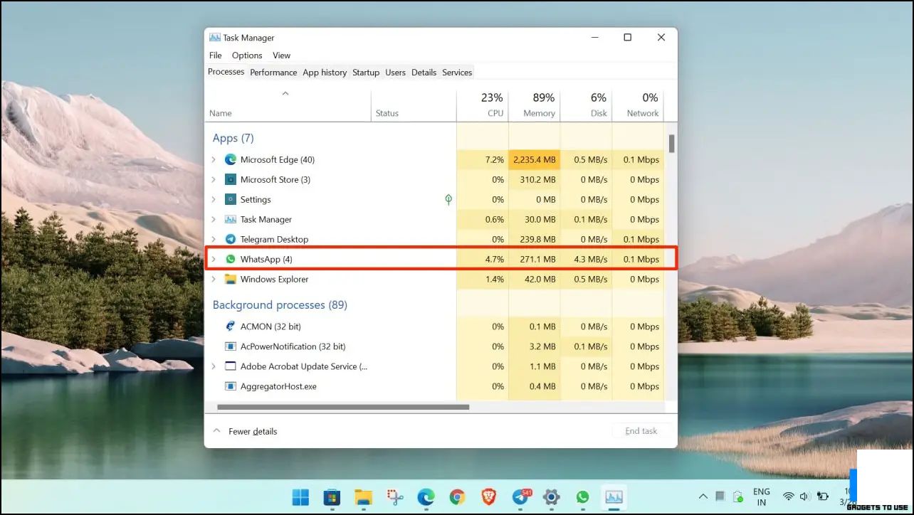Expand the Adobe Acrobat Update Service group
Screen dimensions: 914x515
214,366
